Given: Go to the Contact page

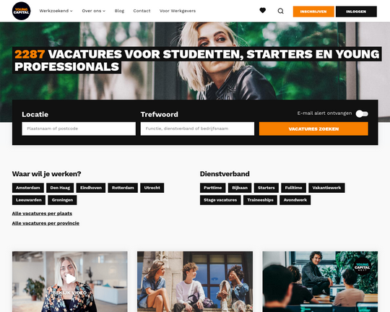Looking at the screenshot, I should 142,11.
